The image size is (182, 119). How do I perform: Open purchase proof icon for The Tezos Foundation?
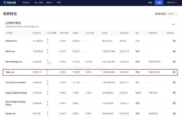[x=174, y=82]
